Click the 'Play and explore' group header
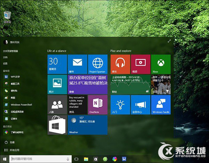 121,51
